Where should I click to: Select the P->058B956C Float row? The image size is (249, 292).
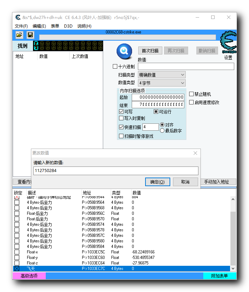[122, 213]
